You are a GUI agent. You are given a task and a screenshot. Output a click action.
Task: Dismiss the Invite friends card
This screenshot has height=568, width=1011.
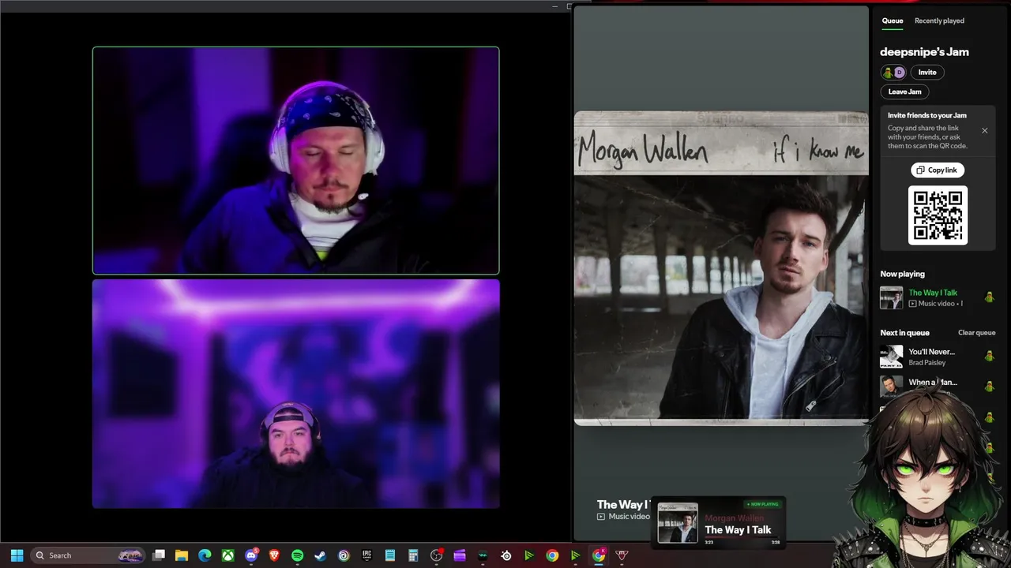(x=984, y=131)
